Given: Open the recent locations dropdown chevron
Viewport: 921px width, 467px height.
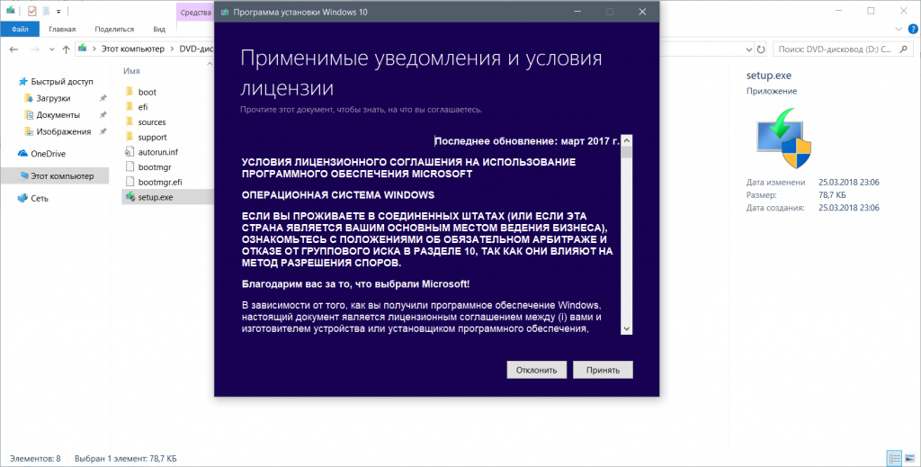Looking at the screenshot, I should [x=51, y=49].
